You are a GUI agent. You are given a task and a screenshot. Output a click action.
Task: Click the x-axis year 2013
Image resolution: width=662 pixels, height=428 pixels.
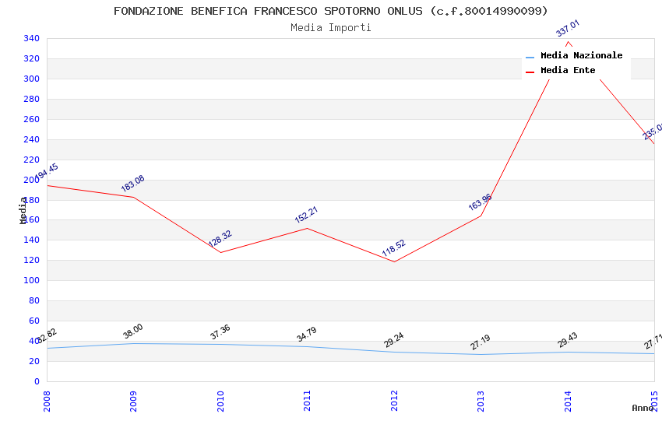(481, 401)
